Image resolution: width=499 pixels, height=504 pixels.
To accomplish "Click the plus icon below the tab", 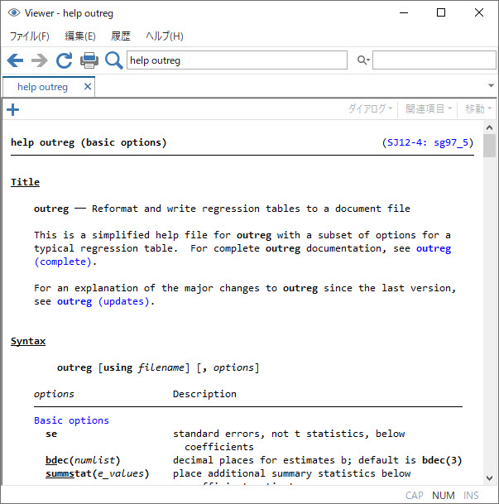I will (x=13, y=109).
